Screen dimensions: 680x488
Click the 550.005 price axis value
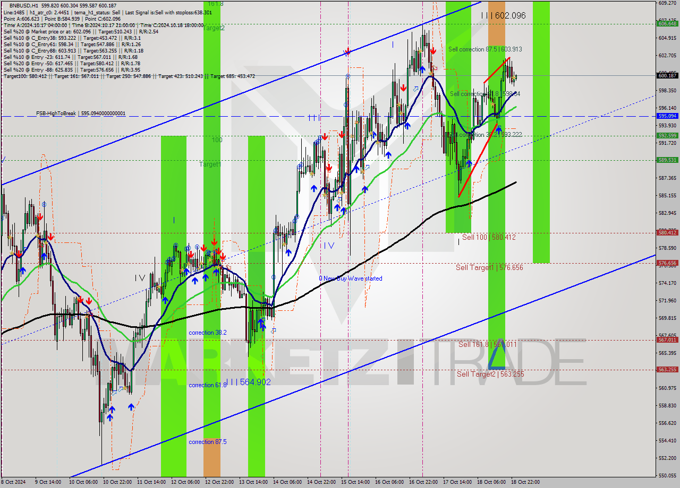[x=667, y=475]
